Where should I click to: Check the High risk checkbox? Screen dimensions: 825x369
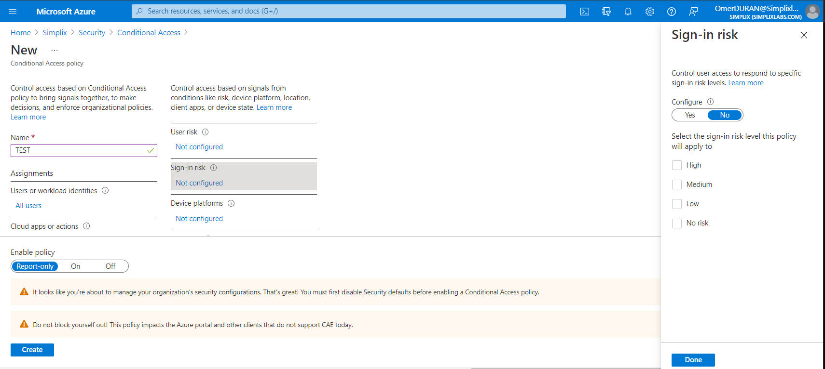(677, 165)
